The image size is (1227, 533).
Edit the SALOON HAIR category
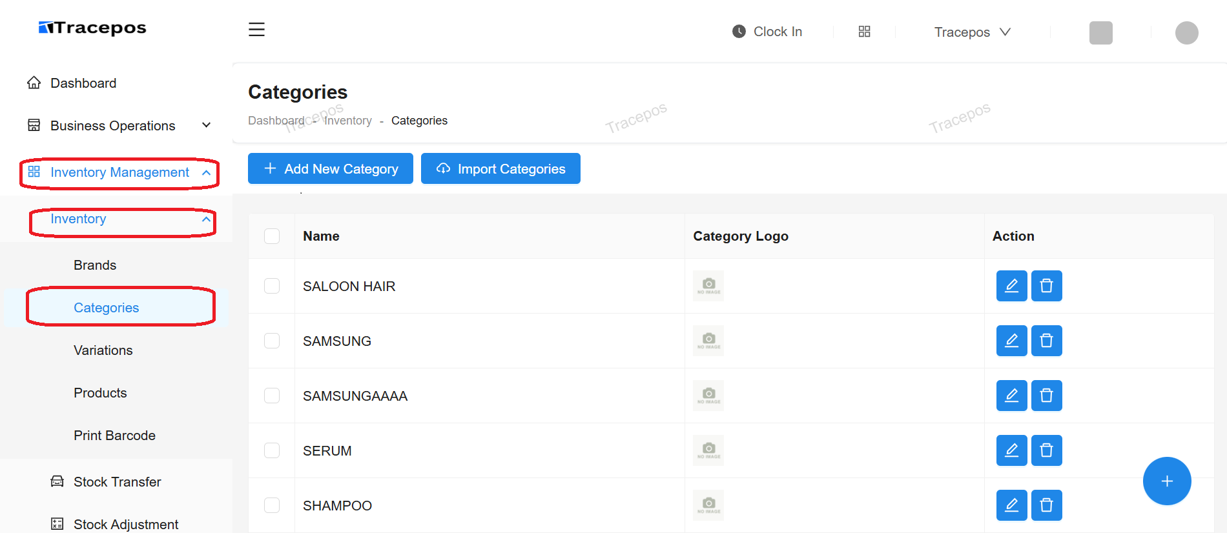1011,286
